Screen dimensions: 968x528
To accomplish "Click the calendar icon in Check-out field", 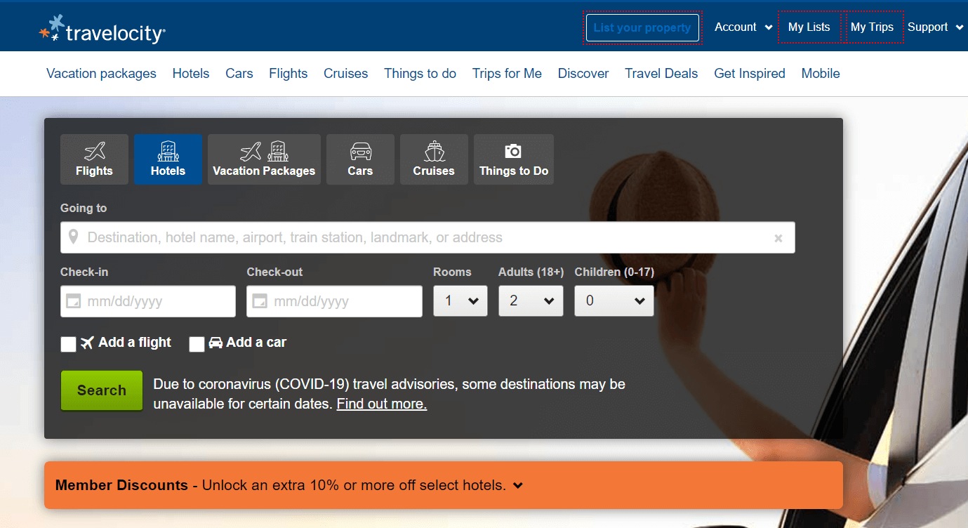I will click(260, 301).
